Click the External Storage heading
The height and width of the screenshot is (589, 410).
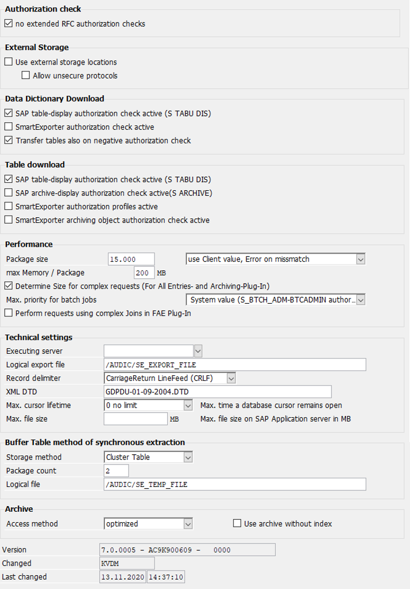[x=37, y=47]
